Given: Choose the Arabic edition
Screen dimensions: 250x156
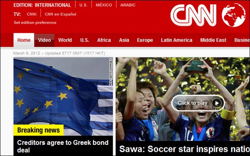Looking at the screenshot, I should tap(128, 5).
